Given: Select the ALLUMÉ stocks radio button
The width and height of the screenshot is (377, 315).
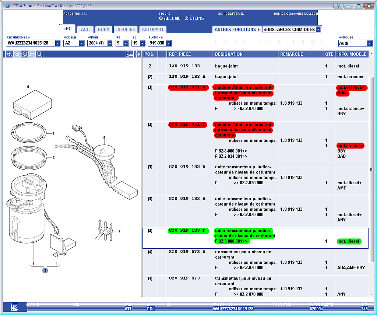Looking at the screenshot, I should click(161, 18).
